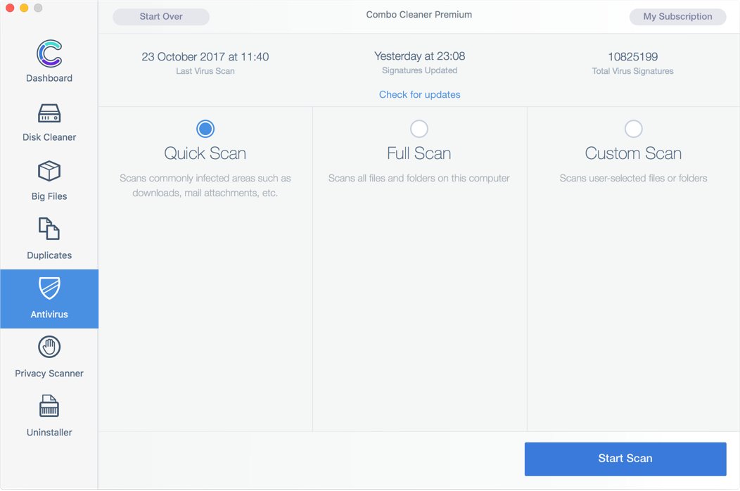Select the Full Scan radio button
Screen dimensions: 740x491
tap(419, 129)
